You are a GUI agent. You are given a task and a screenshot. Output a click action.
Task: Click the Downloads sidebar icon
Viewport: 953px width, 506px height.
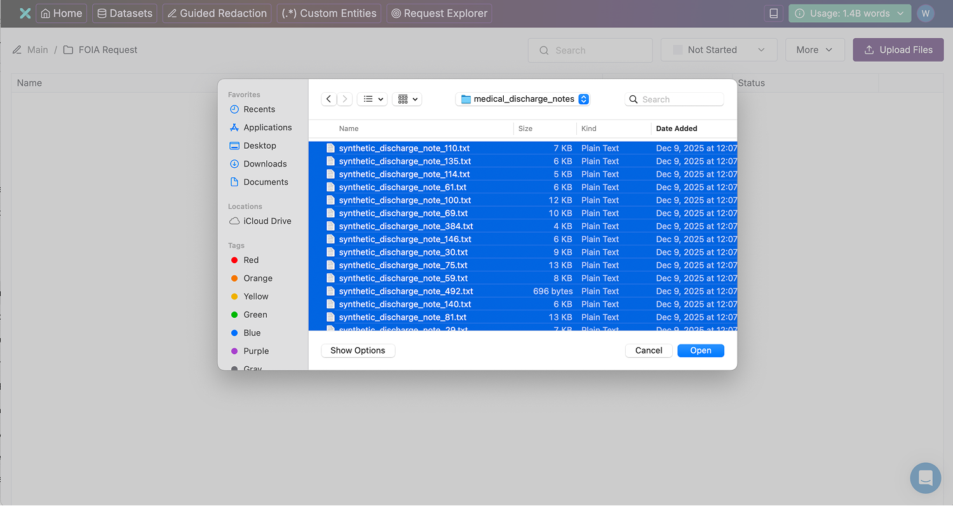[x=234, y=164]
